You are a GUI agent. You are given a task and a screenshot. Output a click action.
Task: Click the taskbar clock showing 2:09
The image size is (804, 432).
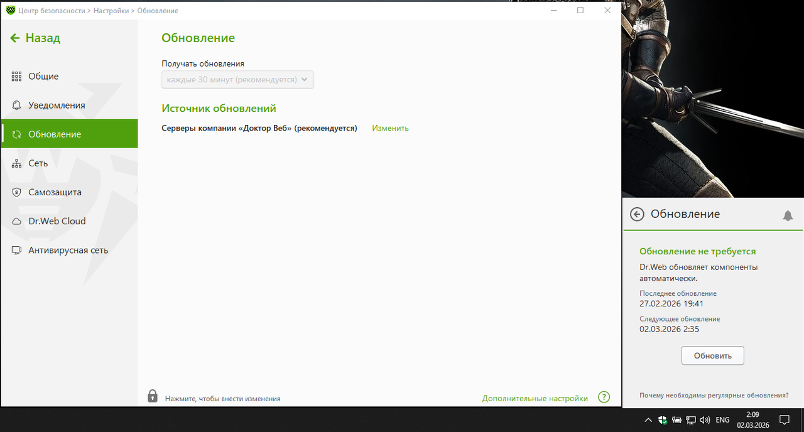(753, 419)
